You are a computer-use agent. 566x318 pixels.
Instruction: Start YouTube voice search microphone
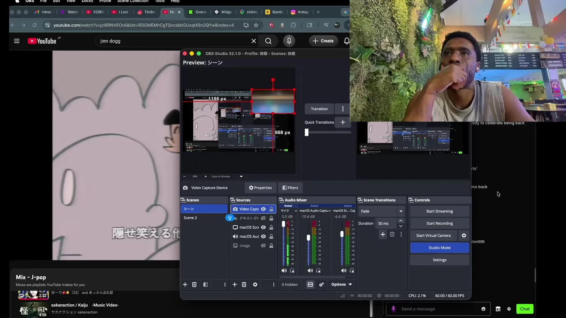(289, 41)
